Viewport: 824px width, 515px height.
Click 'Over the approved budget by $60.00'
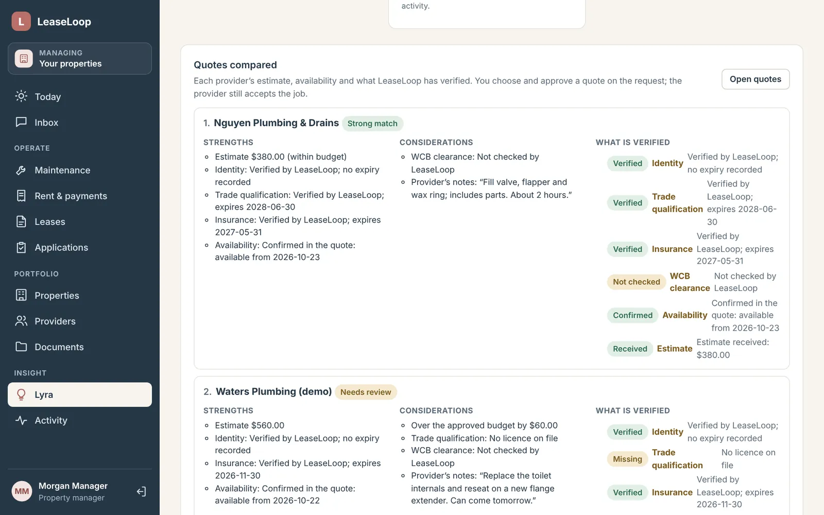(484, 425)
